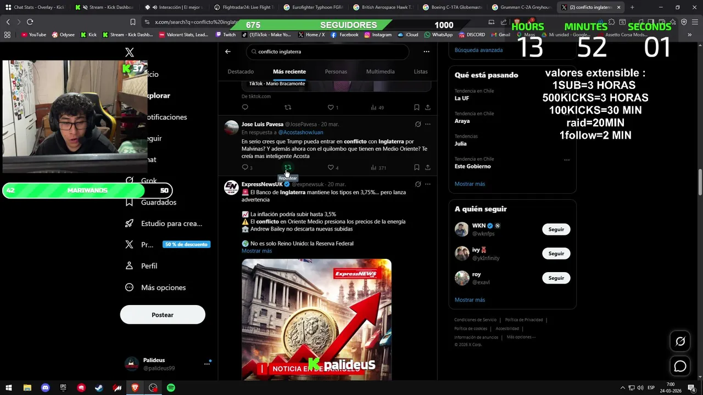Click the page vertical scrollbar
The height and width of the screenshot is (395, 703).
[700, 183]
